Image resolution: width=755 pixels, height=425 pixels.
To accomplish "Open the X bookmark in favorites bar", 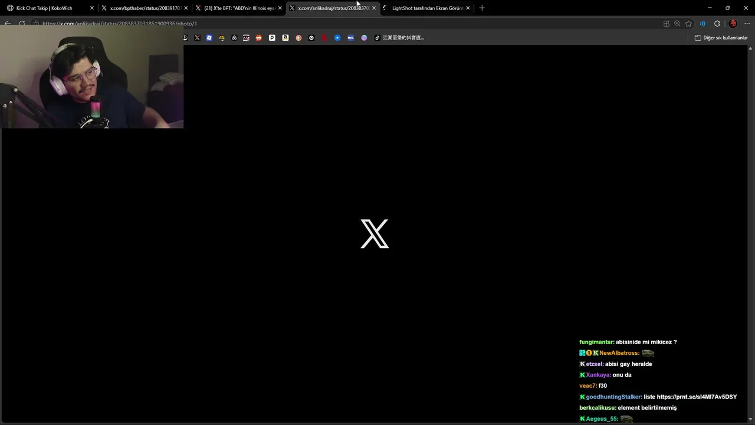I will pos(197,38).
